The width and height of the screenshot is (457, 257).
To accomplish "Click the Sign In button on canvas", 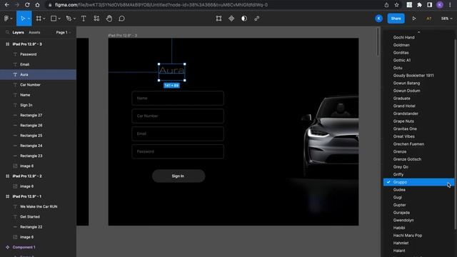I will click(x=179, y=176).
